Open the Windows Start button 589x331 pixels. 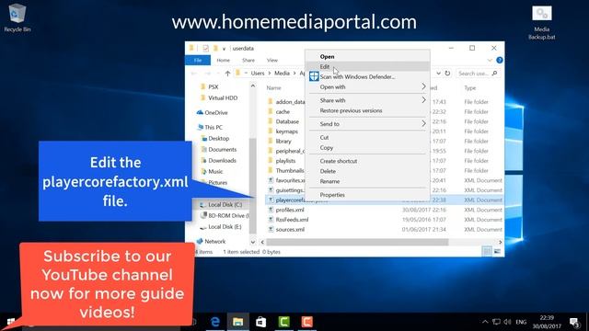(10, 322)
